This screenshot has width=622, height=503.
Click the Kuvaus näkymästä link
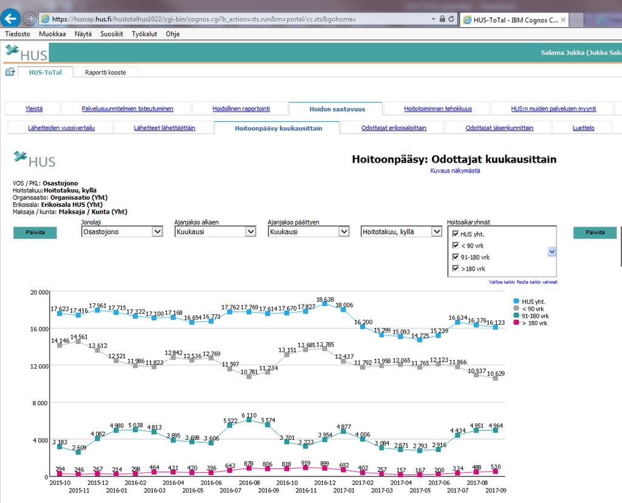click(455, 171)
